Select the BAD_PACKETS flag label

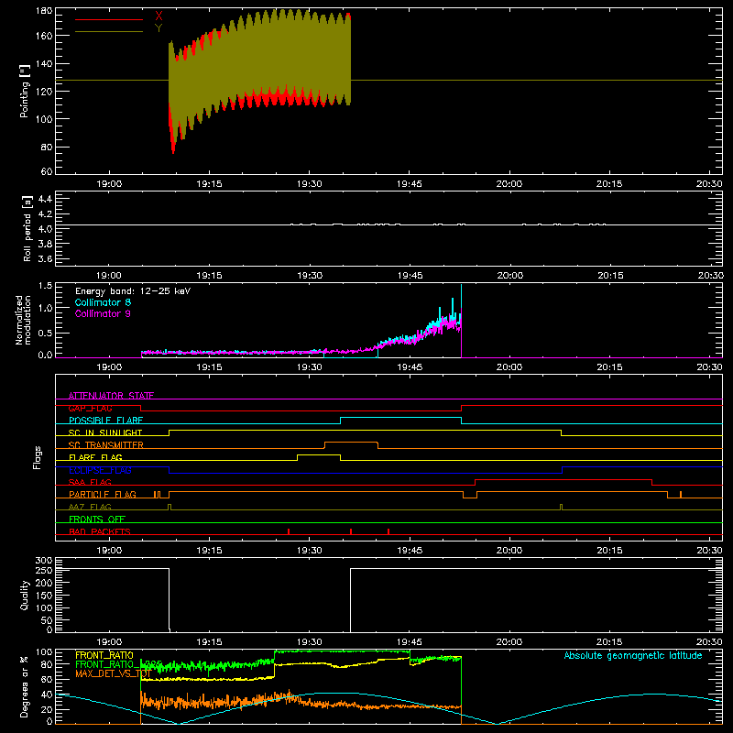point(100,531)
